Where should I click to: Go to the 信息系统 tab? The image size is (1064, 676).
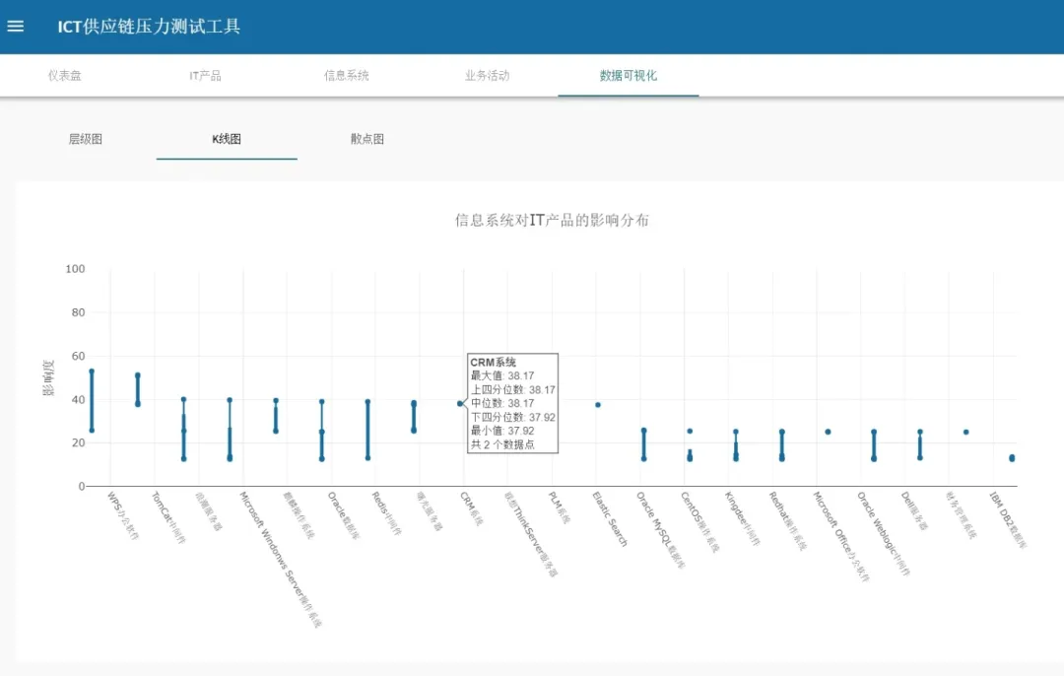click(x=346, y=75)
